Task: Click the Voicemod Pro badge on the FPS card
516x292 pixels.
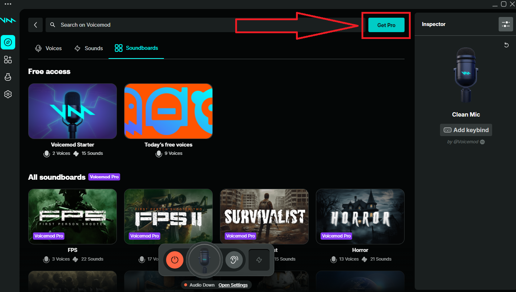Action: (x=49, y=236)
